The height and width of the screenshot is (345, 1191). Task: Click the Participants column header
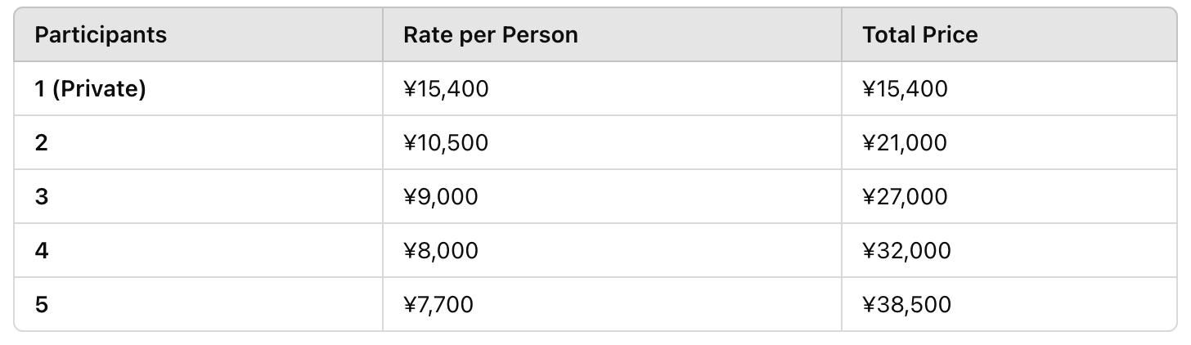[199, 35]
